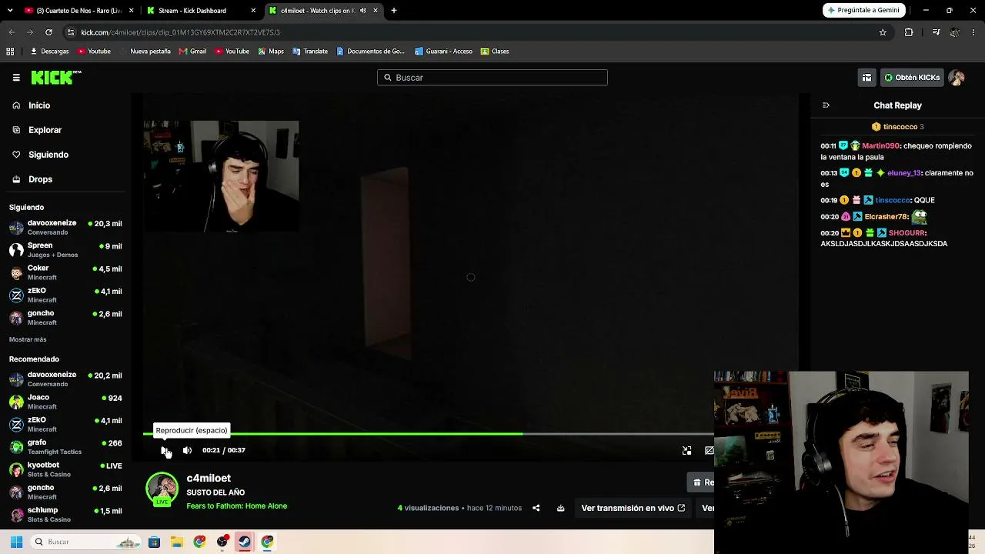This screenshot has height=554, width=985.
Task: Click SHOGURR username in chat replay
Action: pos(907,232)
